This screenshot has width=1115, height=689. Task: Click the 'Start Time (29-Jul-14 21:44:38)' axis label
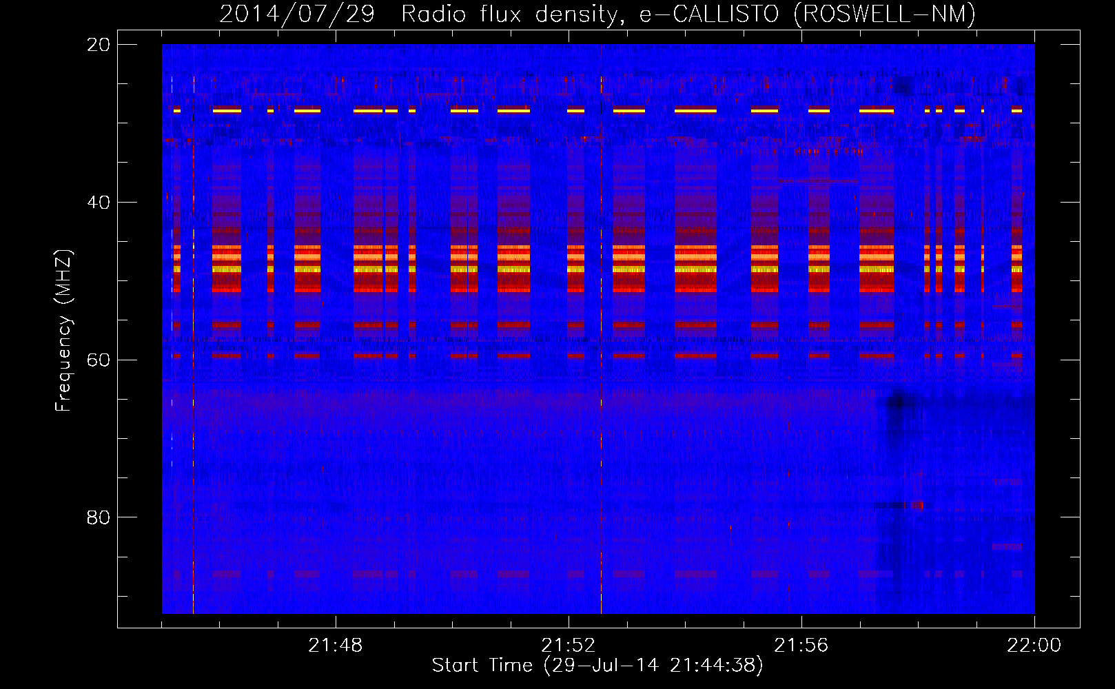597,666
